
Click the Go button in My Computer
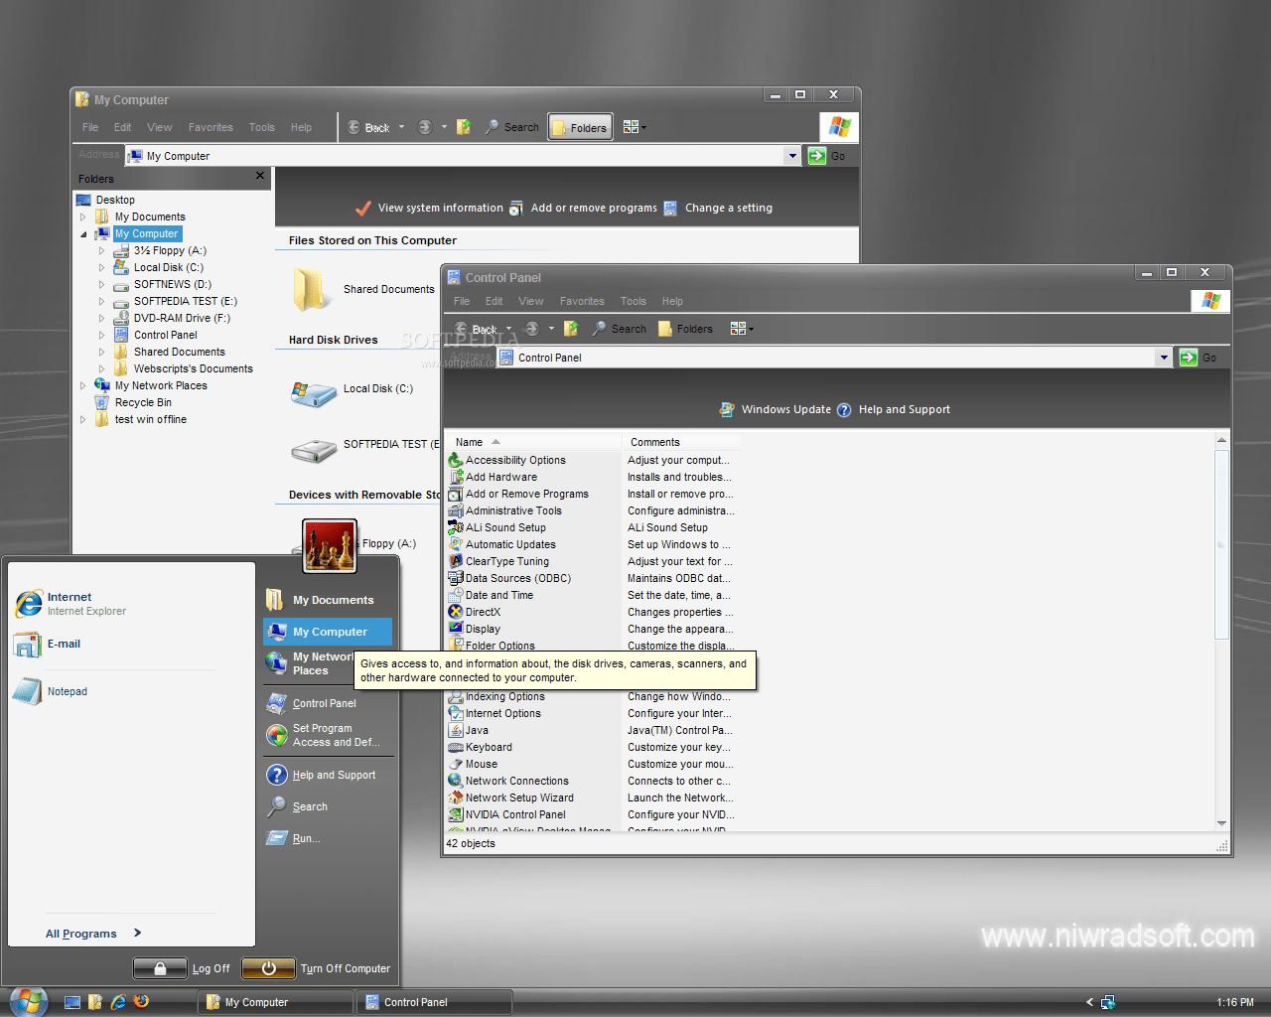826,156
